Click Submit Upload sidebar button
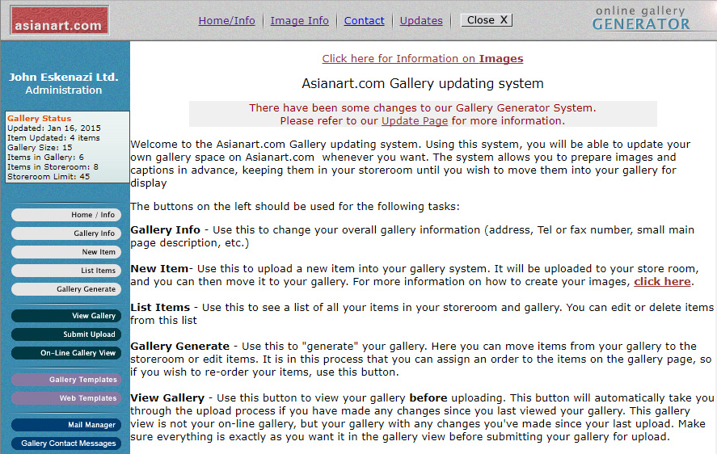The image size is (717, 454). pos(66,334)
